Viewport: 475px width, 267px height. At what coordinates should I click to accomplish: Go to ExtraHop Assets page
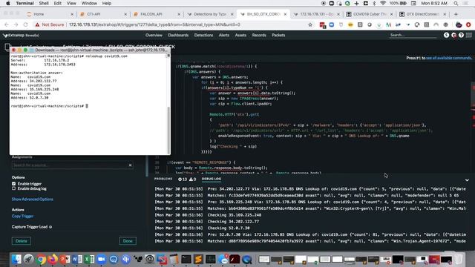(240, 35)
